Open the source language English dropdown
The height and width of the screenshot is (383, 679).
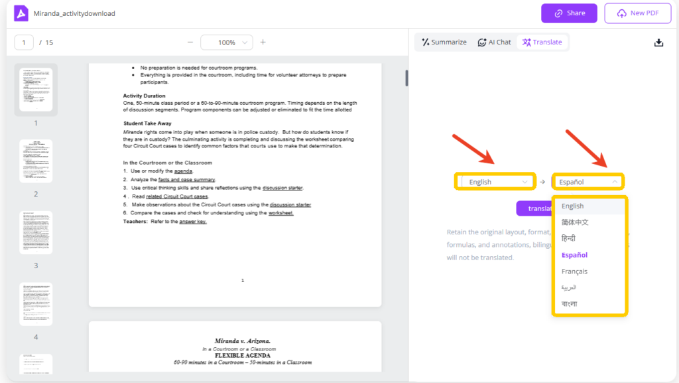495,181
